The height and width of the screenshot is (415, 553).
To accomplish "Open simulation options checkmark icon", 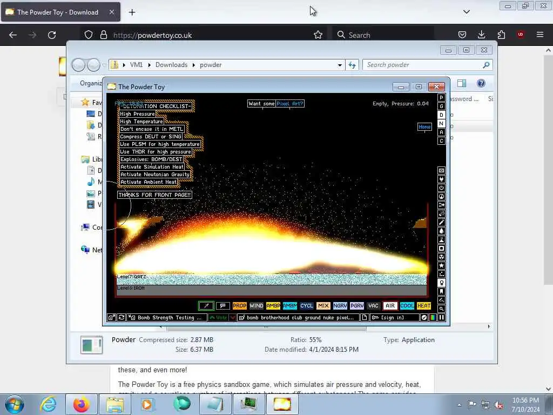I will (x=424, y=318).
